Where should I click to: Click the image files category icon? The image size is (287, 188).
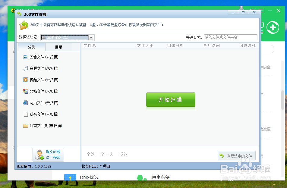tap(25, 57)
